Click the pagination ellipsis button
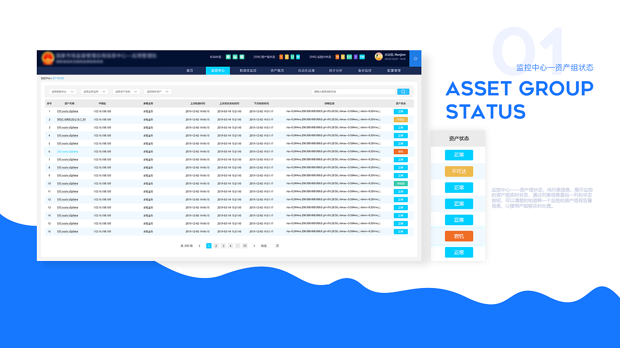Image resolution: width=620 pixels, height=348 pixels. point(237,246)
